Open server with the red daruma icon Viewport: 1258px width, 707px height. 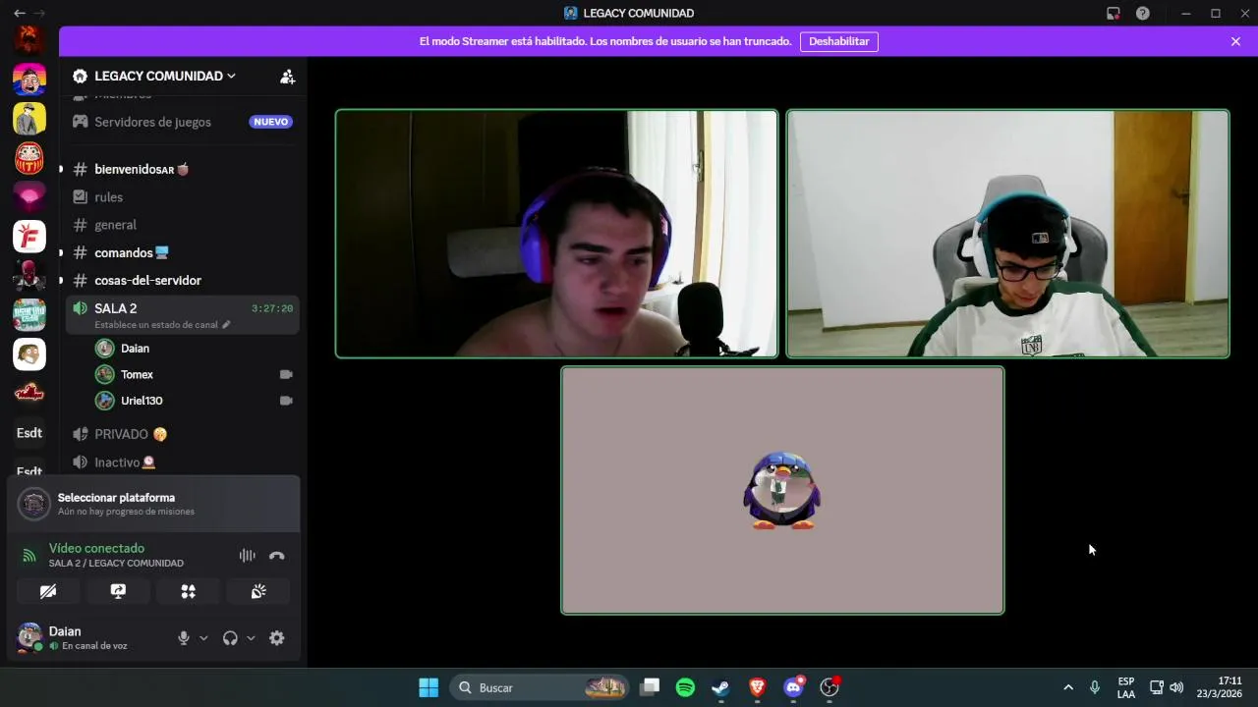(29, 158)
